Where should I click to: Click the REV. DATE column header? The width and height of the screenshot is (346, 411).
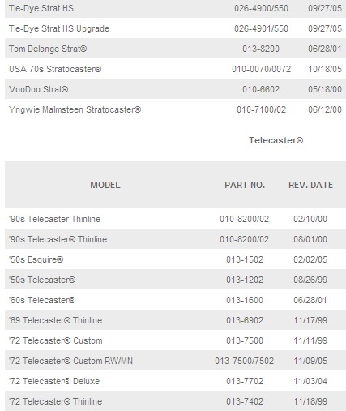[310, 185]
